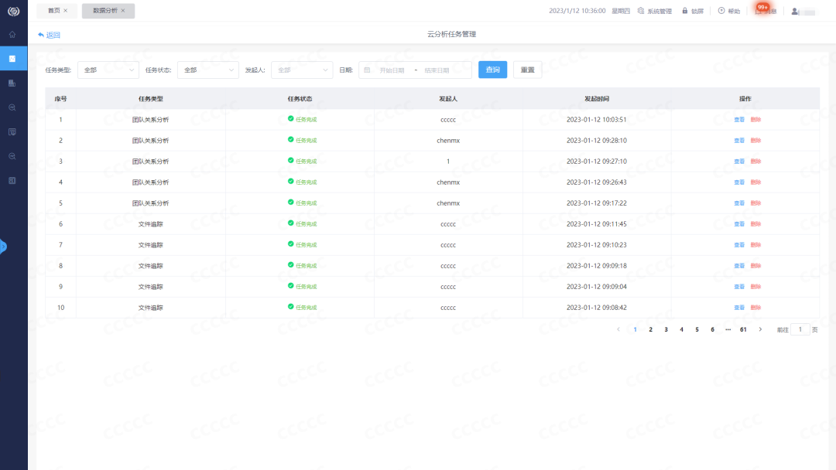This screenshot has width=836, height=470.
Task: Delete task row 9 (09:09:04)
Action: (756, 287)
